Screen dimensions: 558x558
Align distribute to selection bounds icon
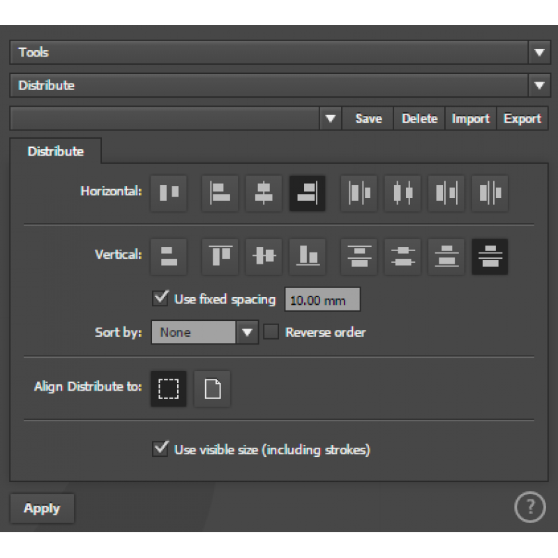click(169, 389)
